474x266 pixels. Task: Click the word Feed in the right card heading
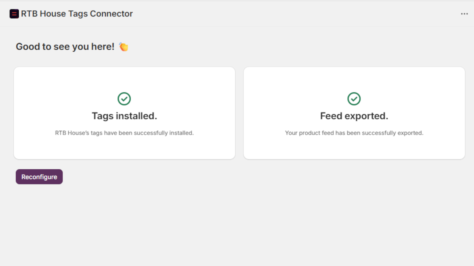coord(331,116)
